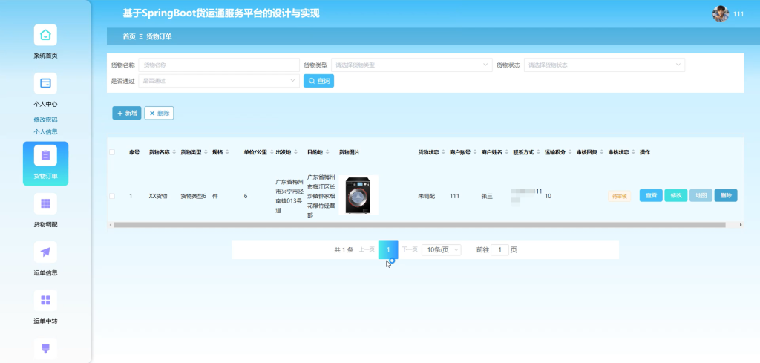
Task: Click the 修改 button for XX货物
Action: tap(675, 196)
